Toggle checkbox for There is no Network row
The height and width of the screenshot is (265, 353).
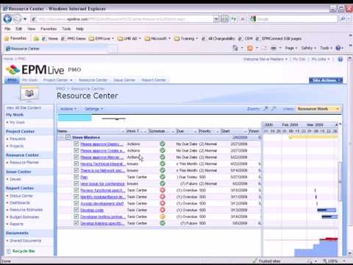point(76,170)
